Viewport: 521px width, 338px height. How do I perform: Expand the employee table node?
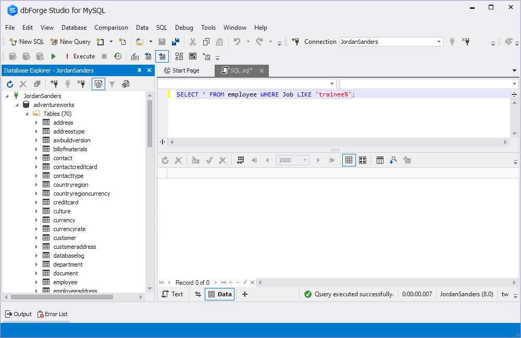coord(36,282)
